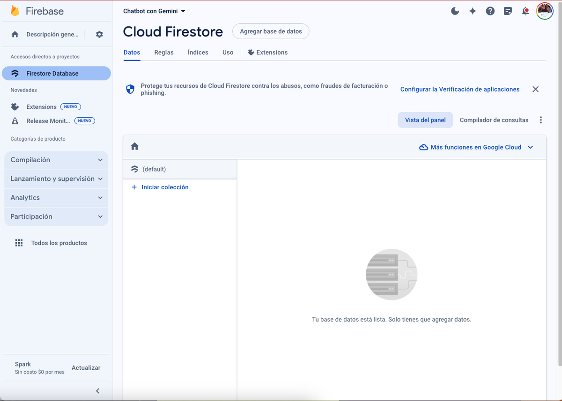Expand the Participación category
The image size is (562, 401).
coord(56,216)
